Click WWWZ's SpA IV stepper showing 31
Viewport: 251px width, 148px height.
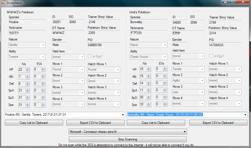coord(24,90)
